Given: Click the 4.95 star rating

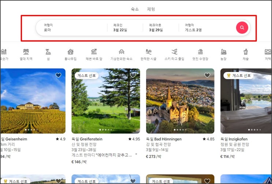Looking at the screenshot, I should pos(134,139).
